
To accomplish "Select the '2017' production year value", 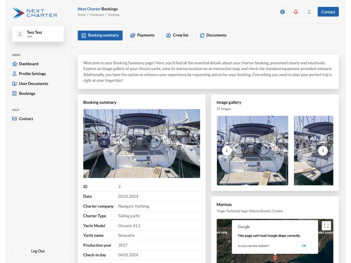I will (123, 245).
